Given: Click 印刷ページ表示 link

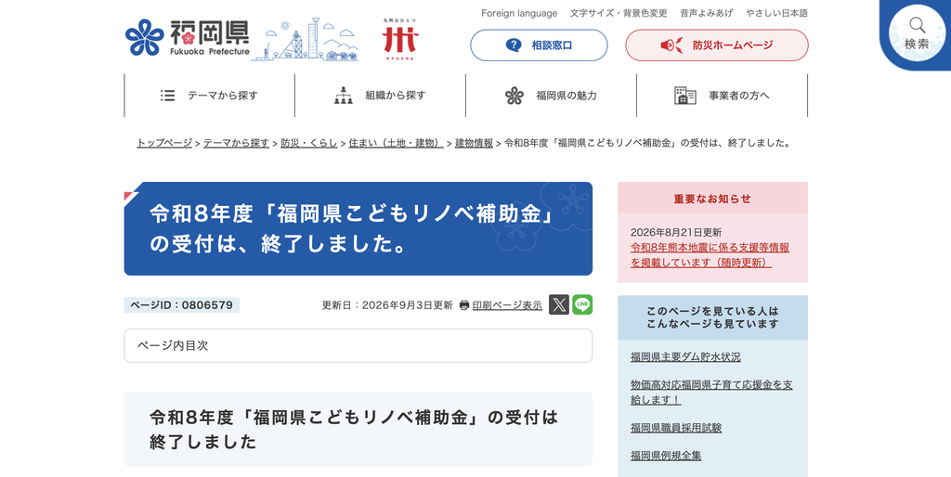Looking at the screenshot, I should 507,305.
